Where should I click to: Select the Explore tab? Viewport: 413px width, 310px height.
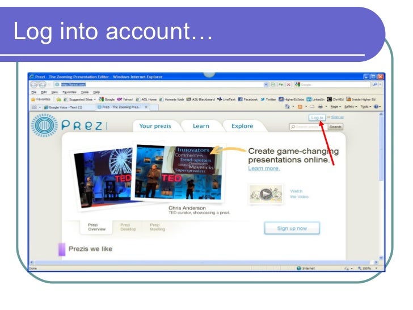[242, 126]
